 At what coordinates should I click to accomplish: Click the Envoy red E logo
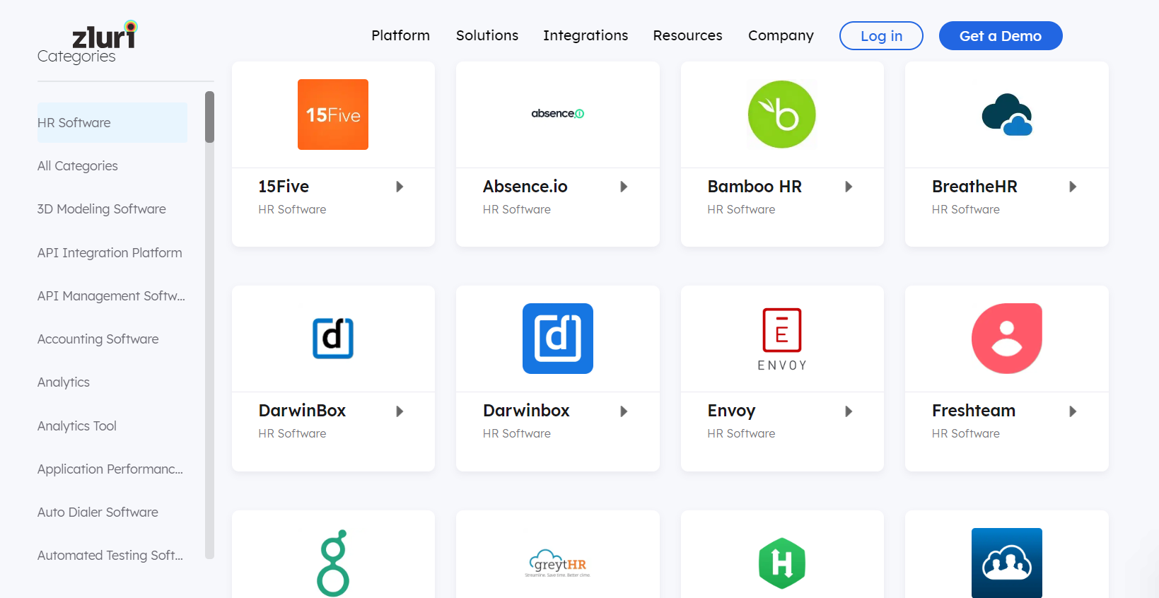[782, 339]
